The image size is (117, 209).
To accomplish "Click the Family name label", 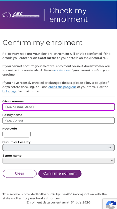I will pyautogui.click(x=12, y=115).
